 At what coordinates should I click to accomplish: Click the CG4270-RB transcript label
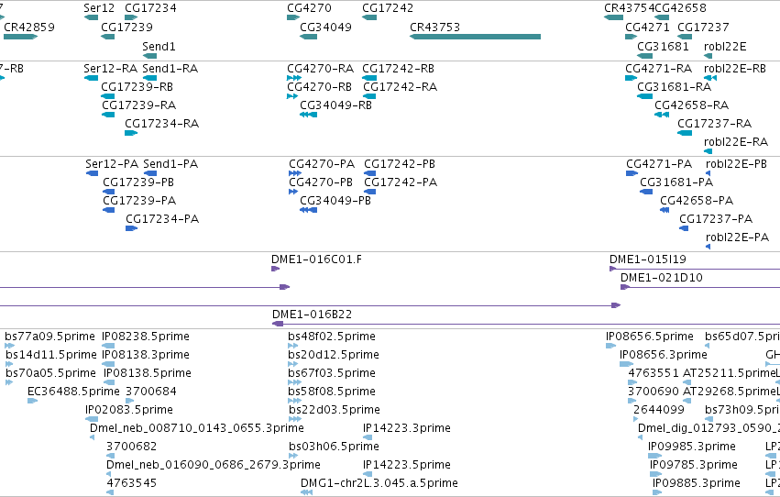[x=319, y=87]
